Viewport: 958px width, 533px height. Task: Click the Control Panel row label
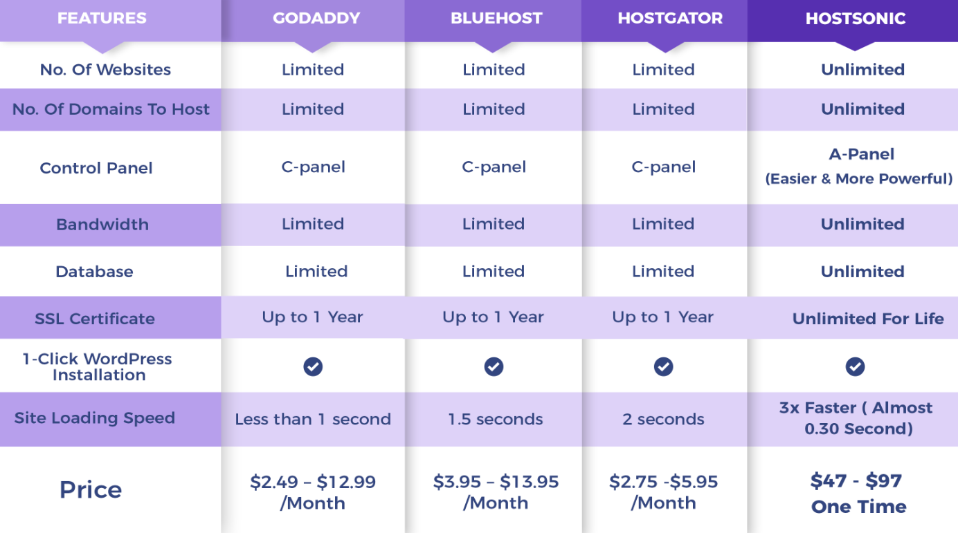[96, 168]
